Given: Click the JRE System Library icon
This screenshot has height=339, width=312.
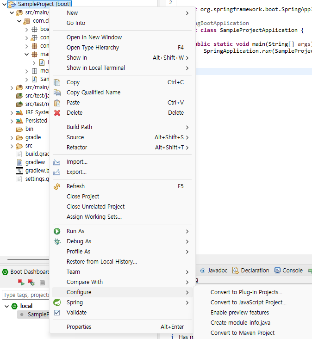Looking at the screenshot, I should click(19, 113).
